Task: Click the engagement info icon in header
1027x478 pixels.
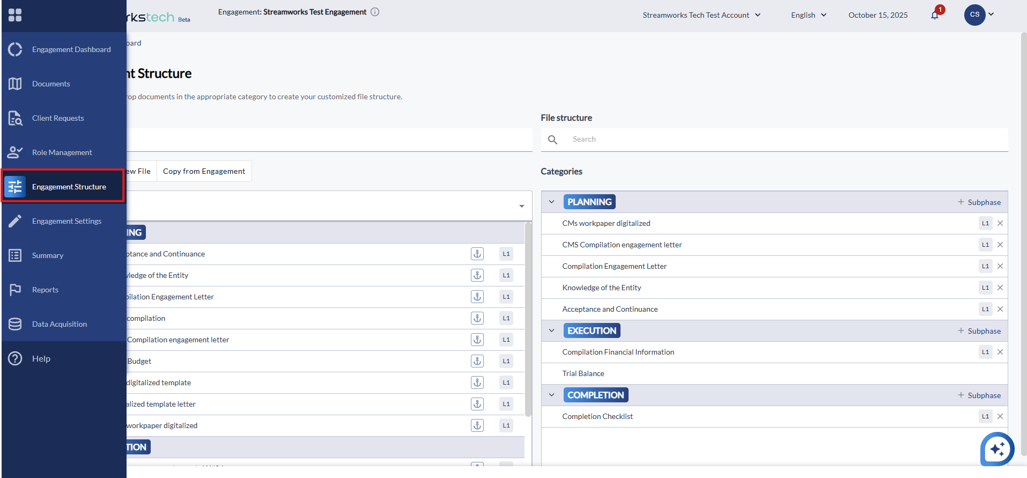Action: [375, 12]
